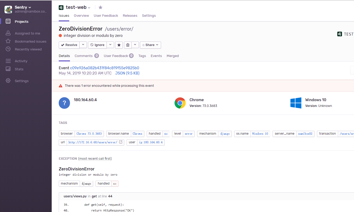The width and height of the screenshot is (354, 212).
Task: Open sidebar Settings label
Action: coord(22,81)
